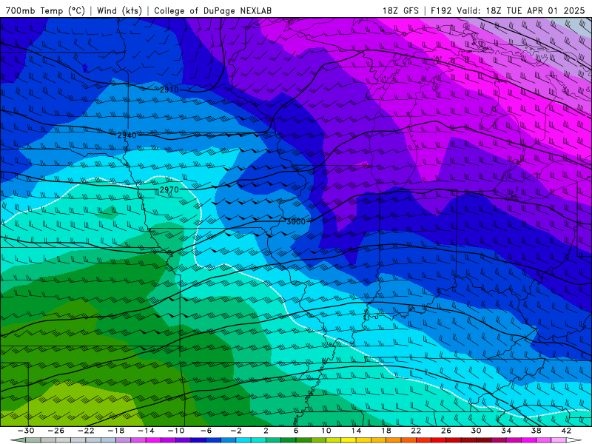Click the 38 tick label on color scale

(536, 431)
